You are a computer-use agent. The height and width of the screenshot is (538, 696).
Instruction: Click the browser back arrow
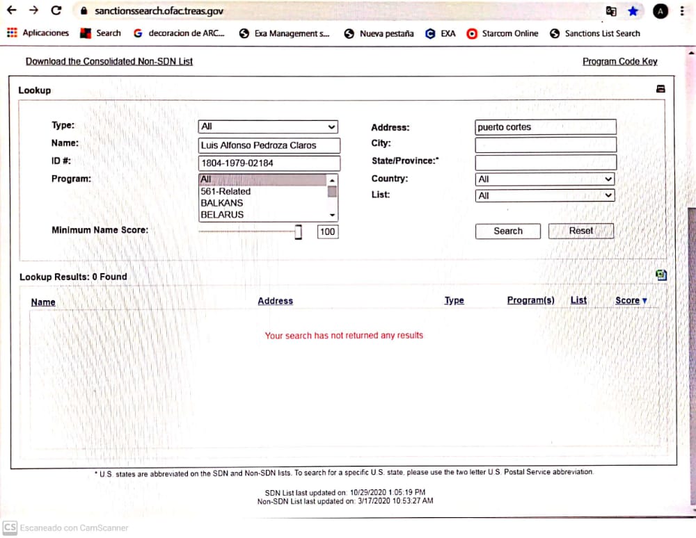tap(12, 11)
